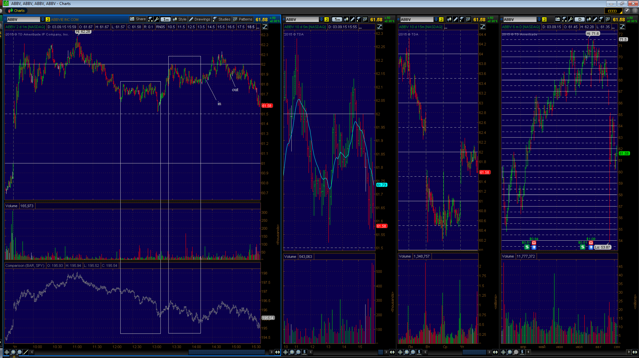Expand the hidden header values ellipsis in first chart
The height and width of the screenshot is (358, 639).
coord(258,27)
